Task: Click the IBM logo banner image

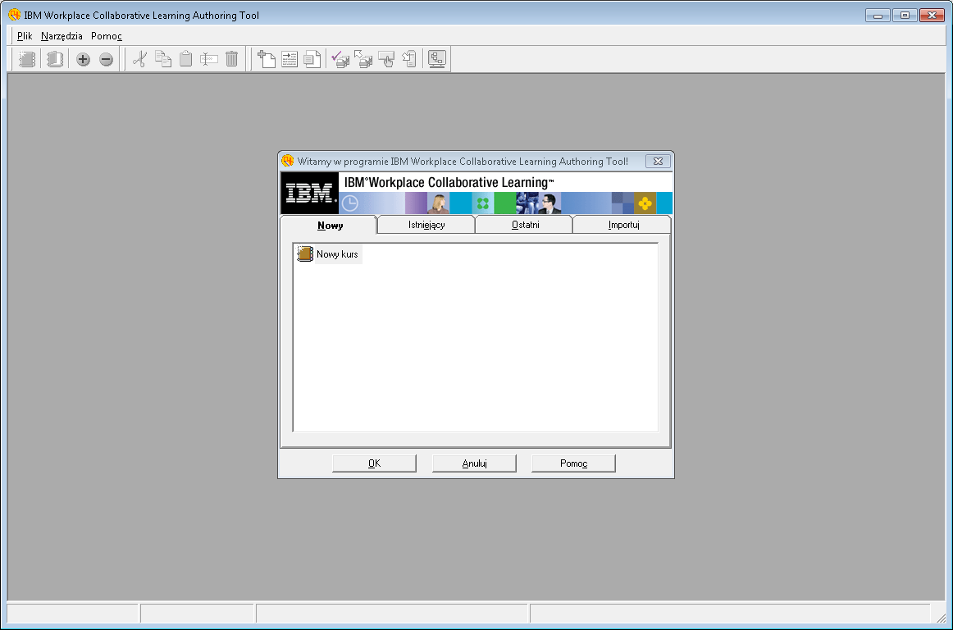Action: [x=309, y=193]
